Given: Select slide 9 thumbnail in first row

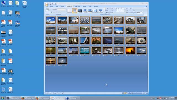Looking at the screenshot, I should tap(142, 20).
